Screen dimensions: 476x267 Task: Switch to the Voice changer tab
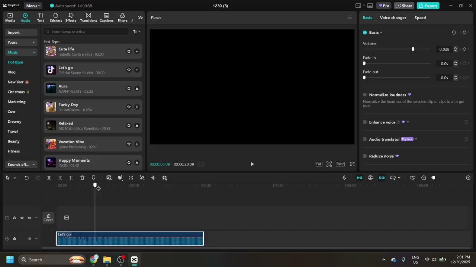click(x=393, y=18)
